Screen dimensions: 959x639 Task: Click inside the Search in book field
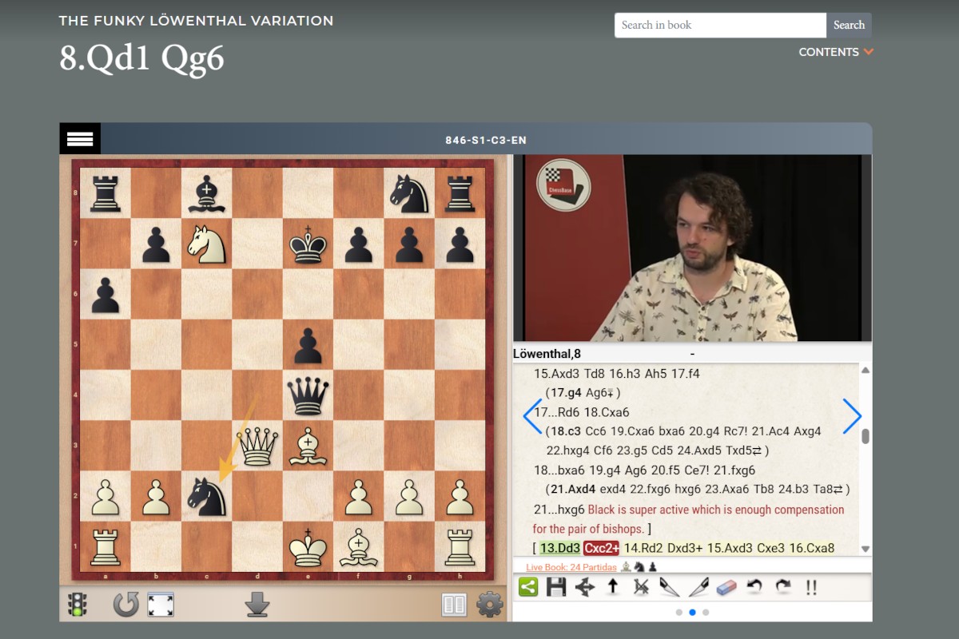[719, 25]
